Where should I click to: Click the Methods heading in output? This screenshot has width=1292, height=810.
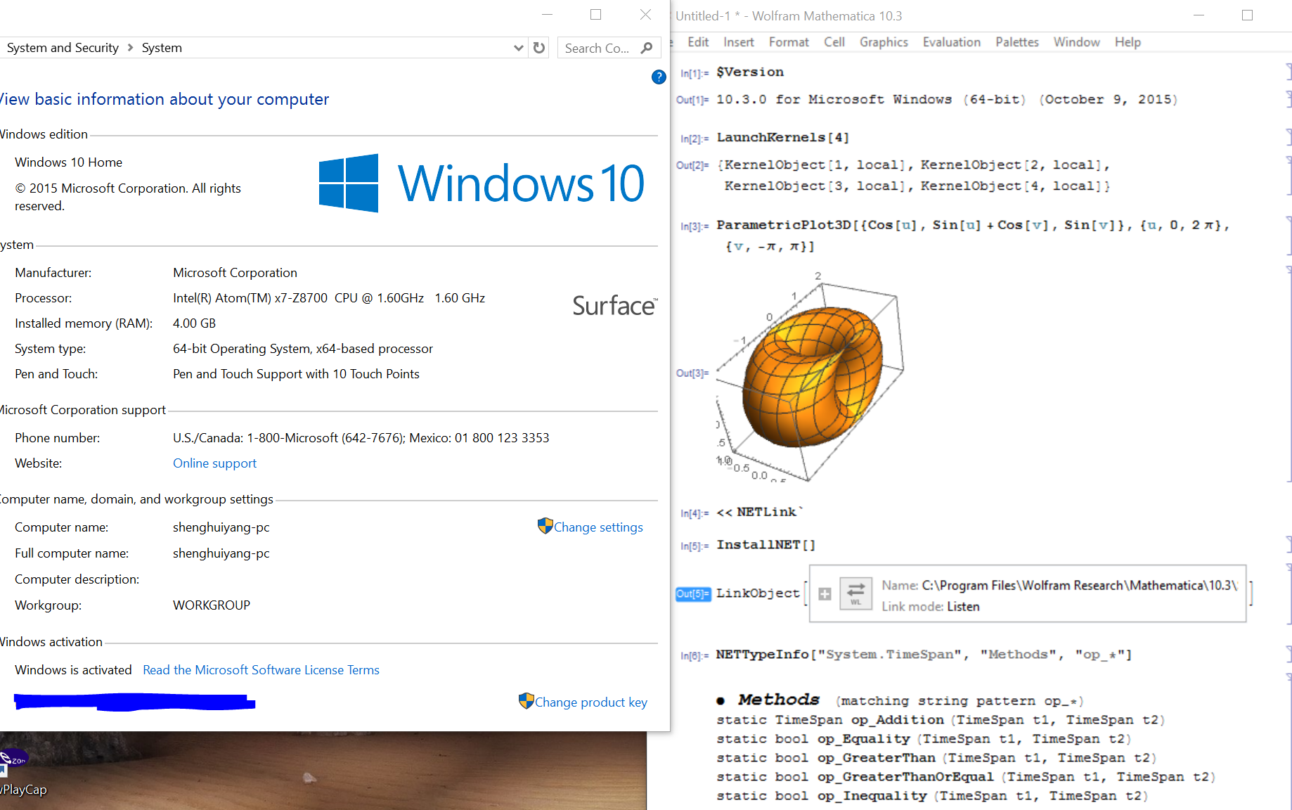[x=779, y=700]
